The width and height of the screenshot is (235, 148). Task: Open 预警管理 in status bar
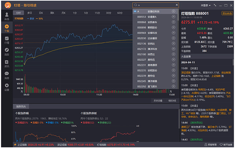[x=211, y=145]
